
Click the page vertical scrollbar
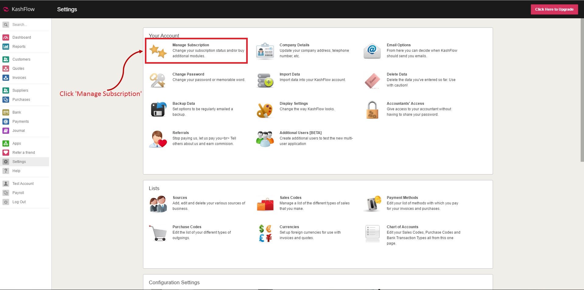point(582,91)
